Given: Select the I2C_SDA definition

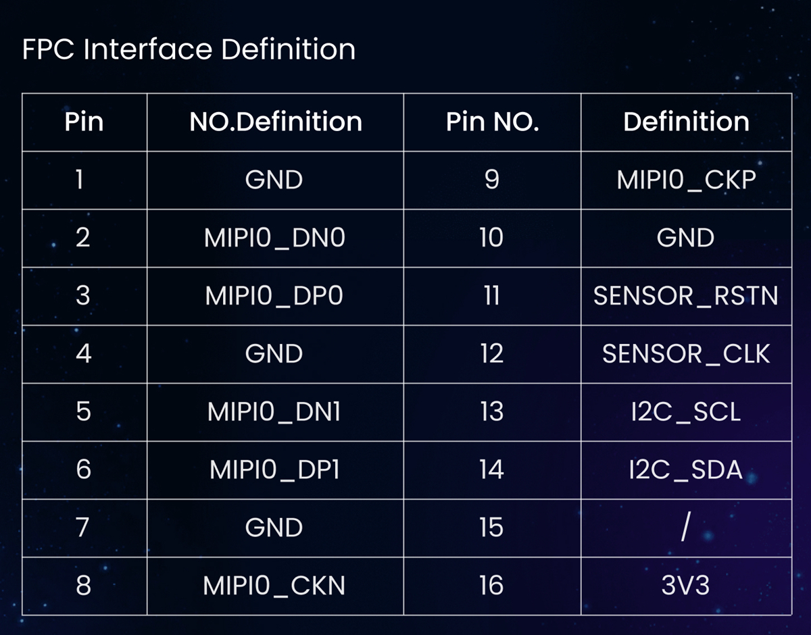Looking at the screenshot, I should point(685,469).
